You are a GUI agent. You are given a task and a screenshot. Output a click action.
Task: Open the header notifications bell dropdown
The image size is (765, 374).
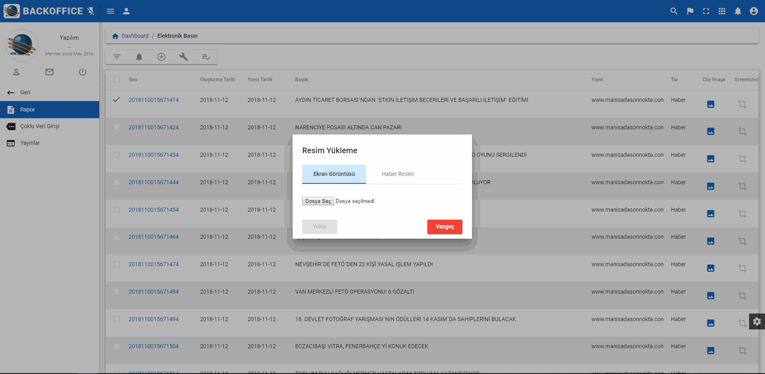(x=738, y=11)
